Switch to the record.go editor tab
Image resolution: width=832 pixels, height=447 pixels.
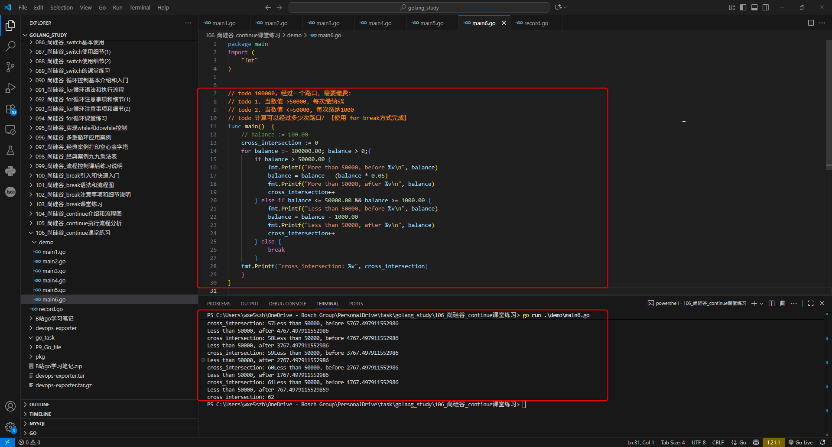tap(536, 23)
